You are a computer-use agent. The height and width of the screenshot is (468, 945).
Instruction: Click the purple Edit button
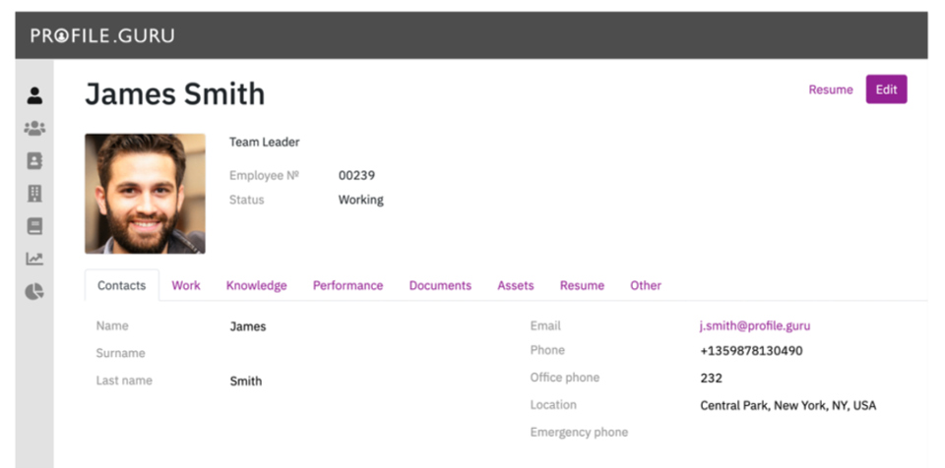pyautogui.click(x=886, y=89)
